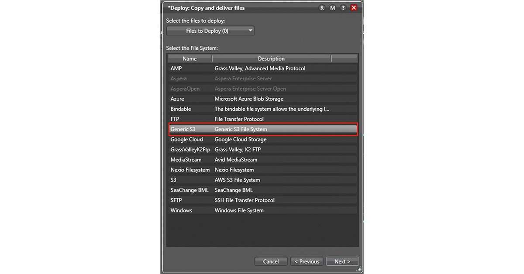Select the Azure Blob Storage row
Screen dimensions: 524x274
point(263,99)
